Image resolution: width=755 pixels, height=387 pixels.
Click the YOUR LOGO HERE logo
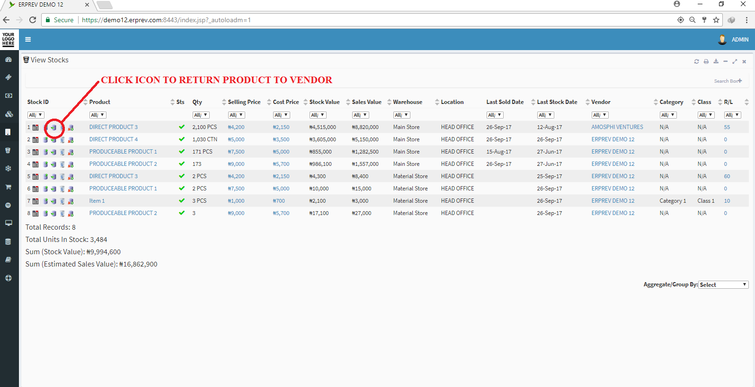click(x=9, y=39)
